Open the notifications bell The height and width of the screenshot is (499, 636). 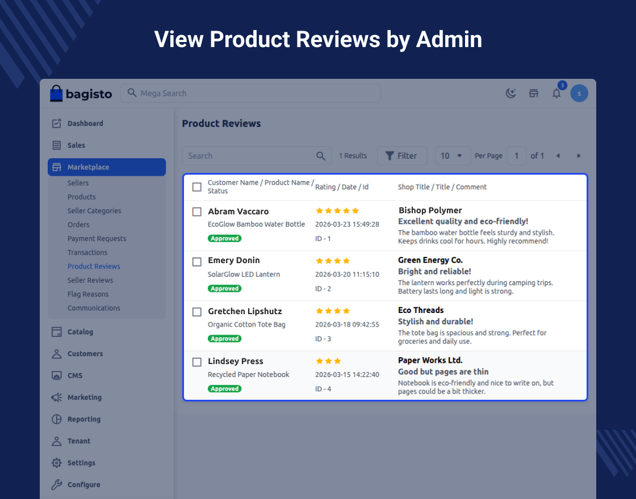coord(556,94)
